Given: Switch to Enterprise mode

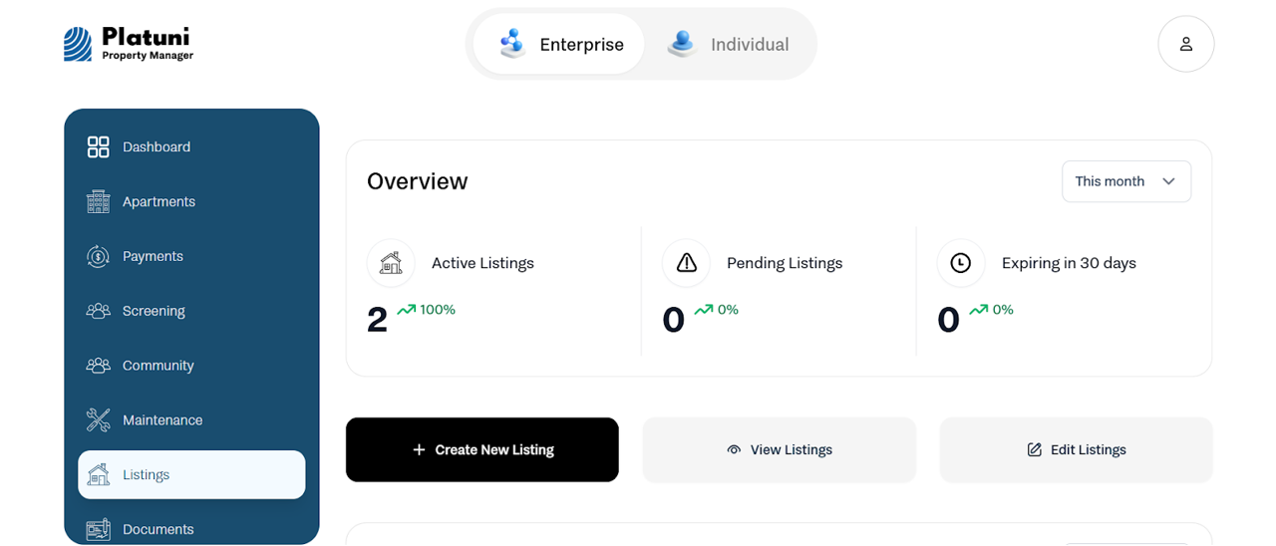Looking at the screenshot, I should coord(558,44).
